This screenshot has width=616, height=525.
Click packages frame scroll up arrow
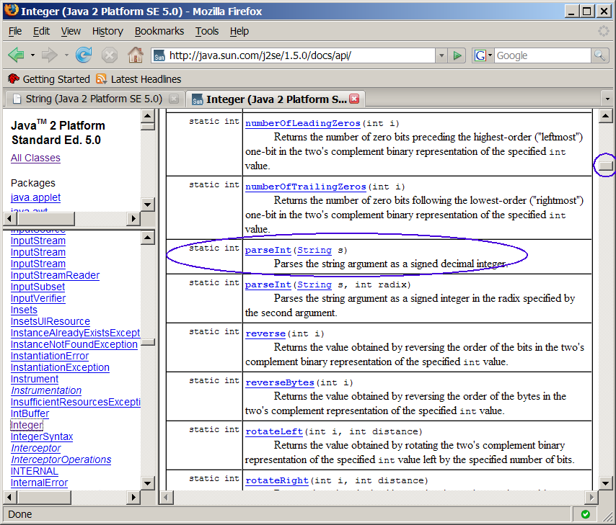click(x=147, y=116)
